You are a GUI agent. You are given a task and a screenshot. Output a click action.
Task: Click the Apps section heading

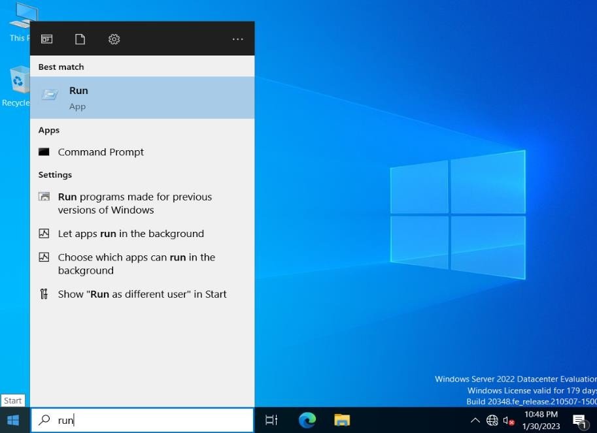pyautogui.click(x=49, y=131)
